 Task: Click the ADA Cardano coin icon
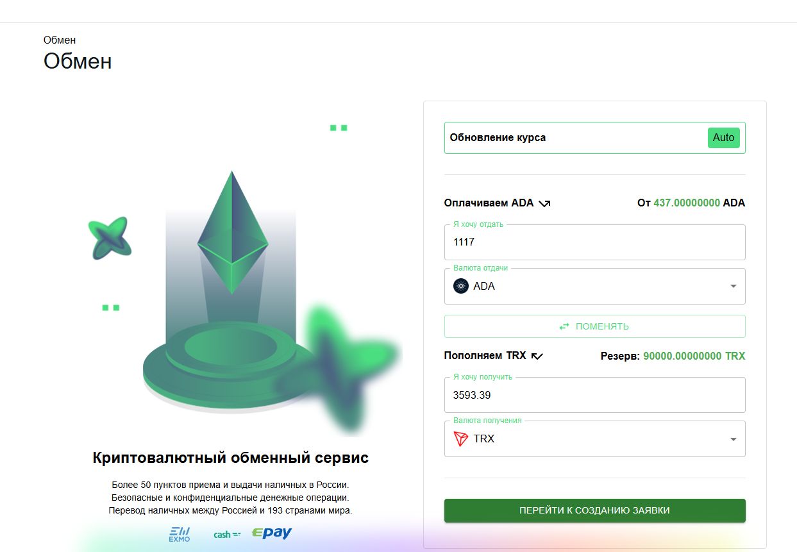coord(461,286)
